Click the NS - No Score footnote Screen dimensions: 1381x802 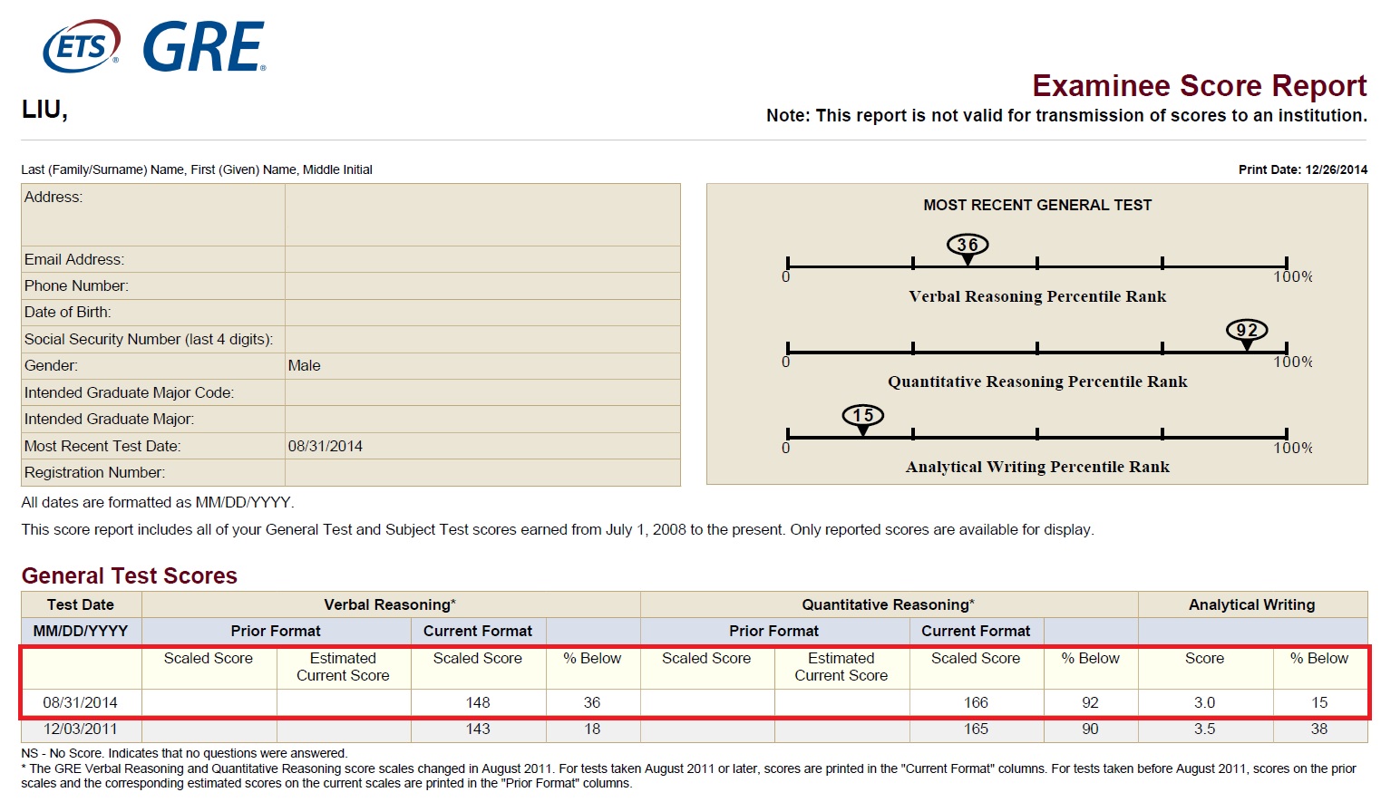click(x=184, y=753)
